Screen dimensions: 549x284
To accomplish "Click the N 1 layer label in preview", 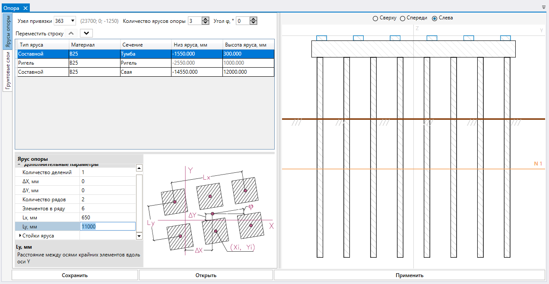I will (538, 164).
